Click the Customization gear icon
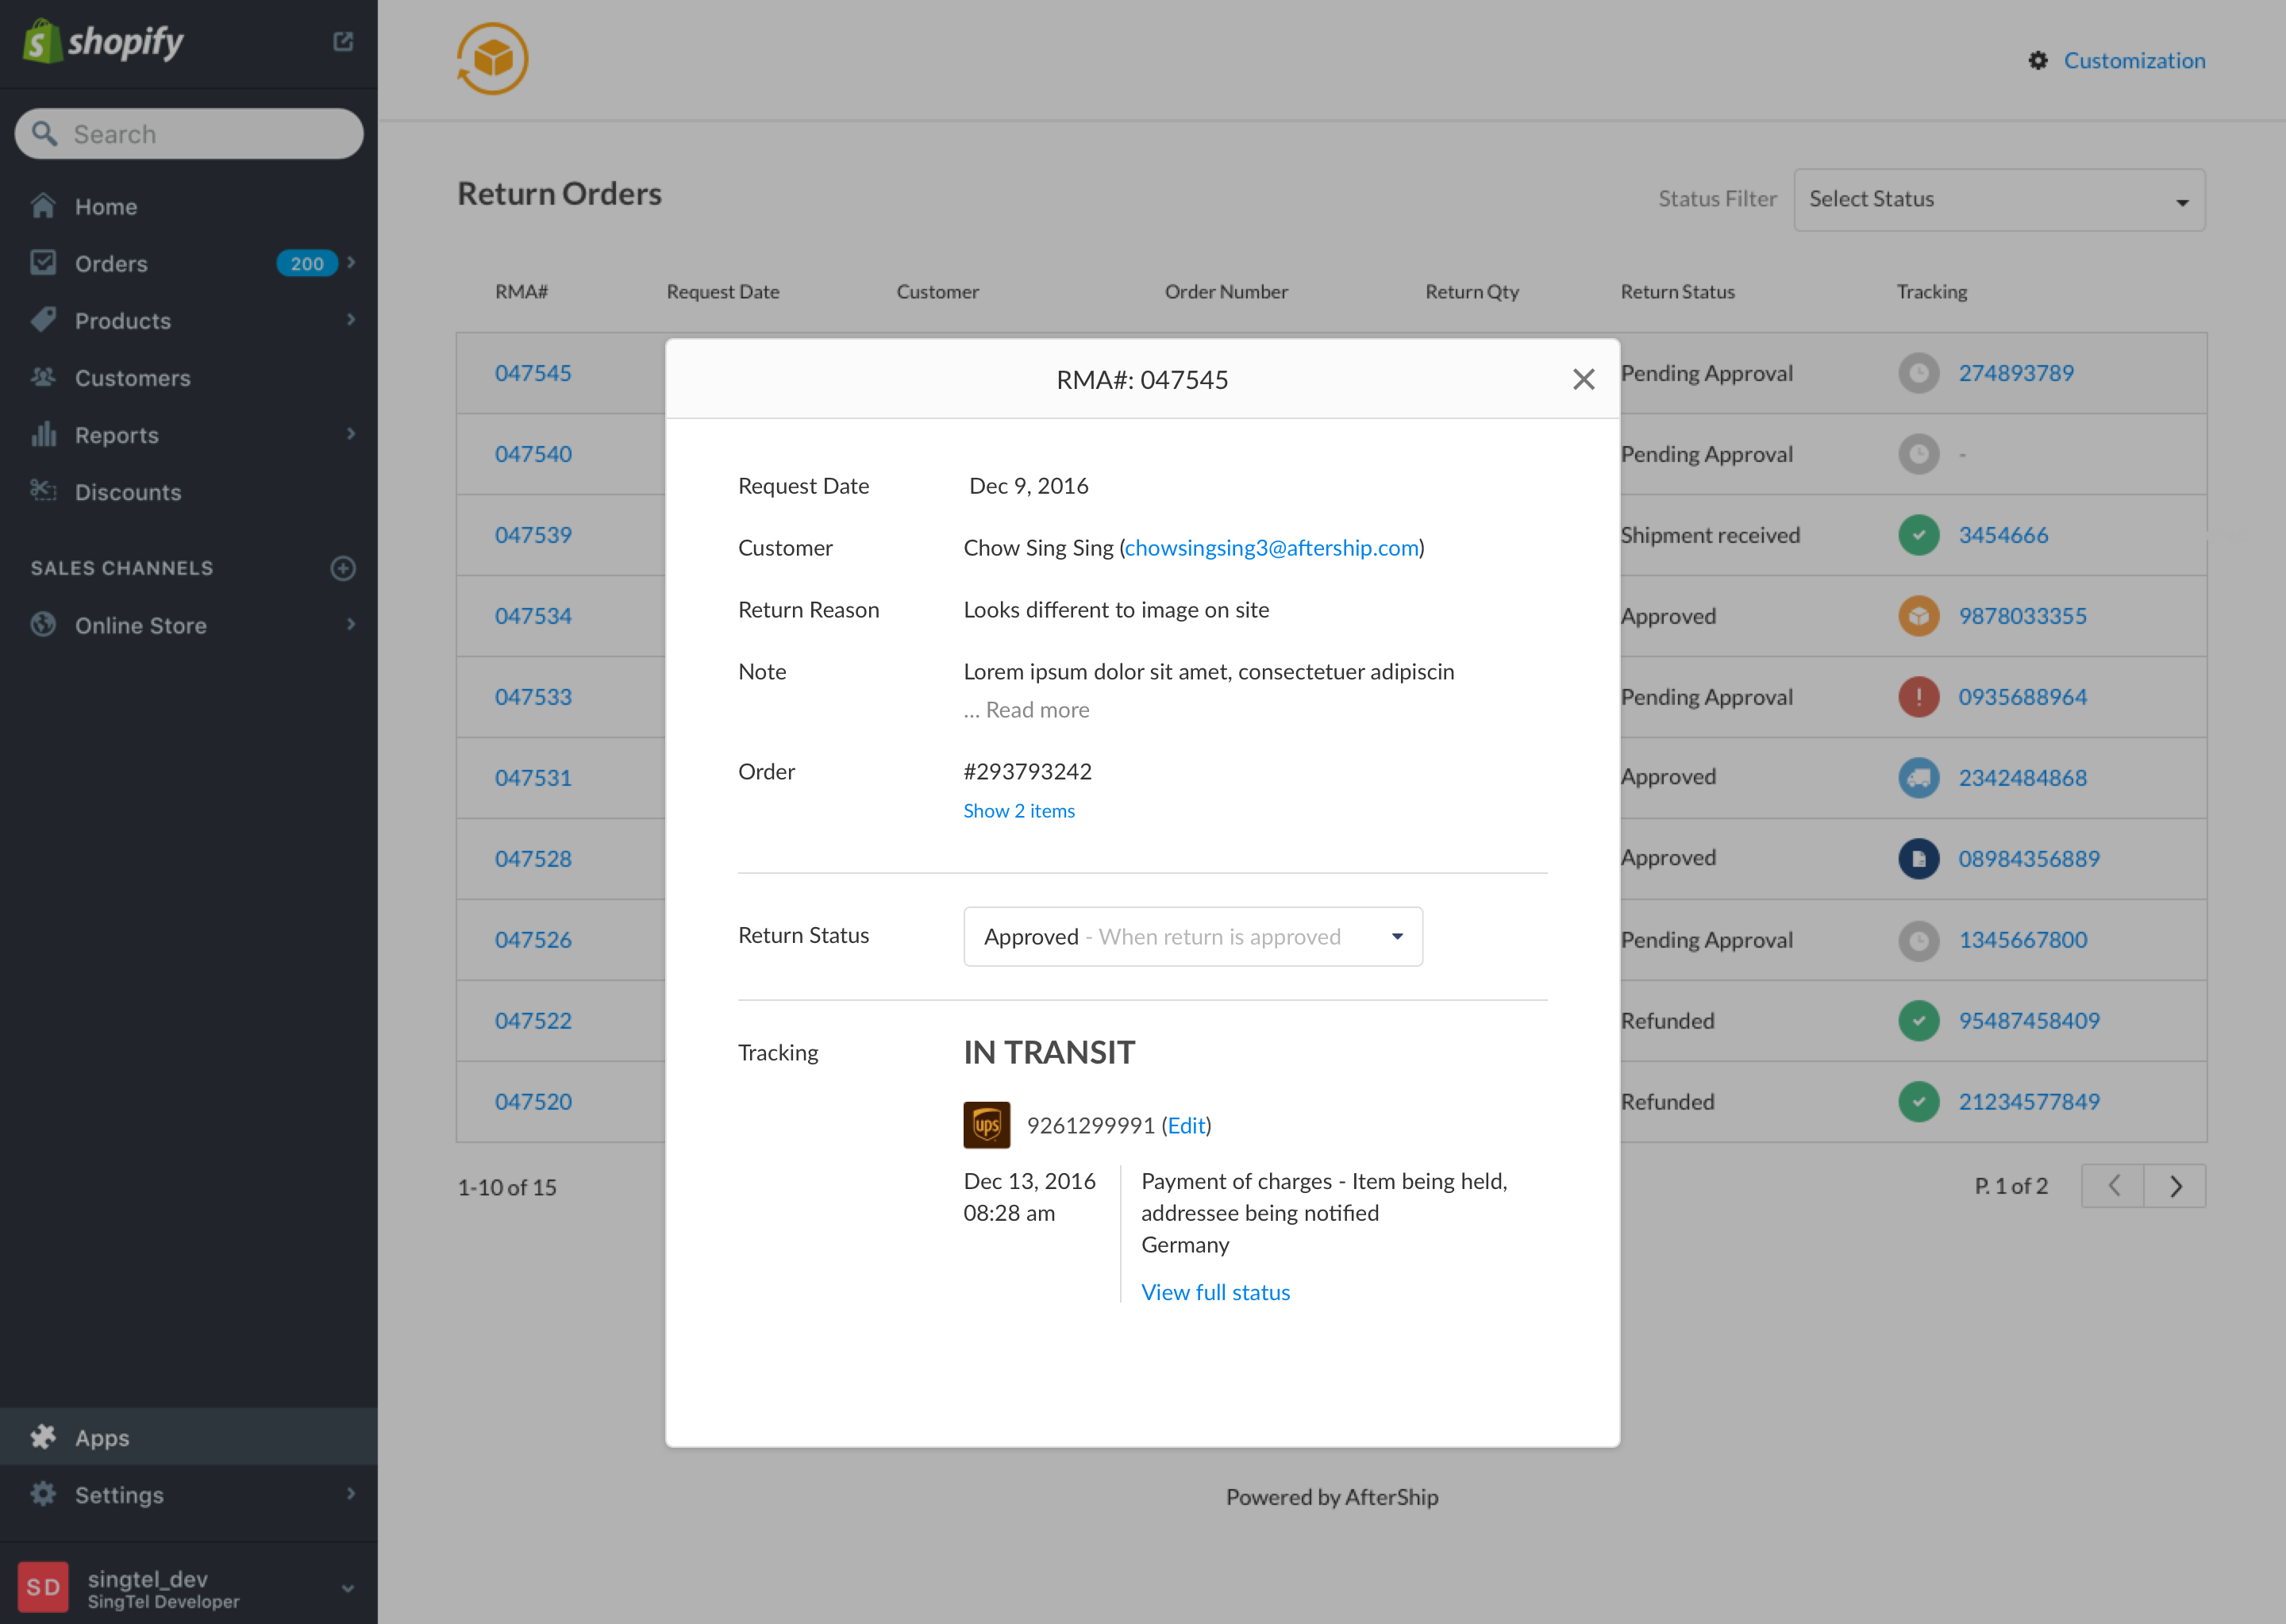Image resolution: width=2286 pixels, height=1624 pixels. [x=2038, y=61]
